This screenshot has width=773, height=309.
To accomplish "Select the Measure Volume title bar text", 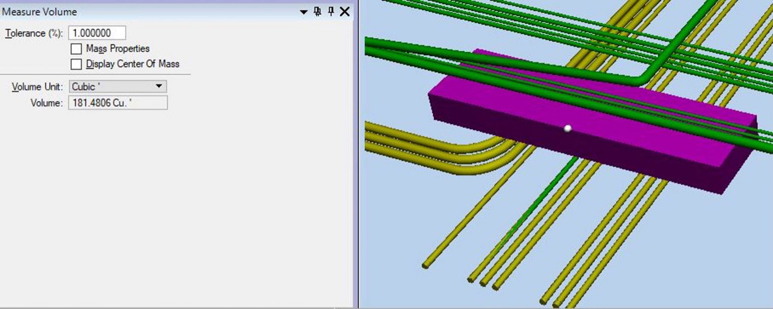I will pyautogui.click(x=39, y=12).
